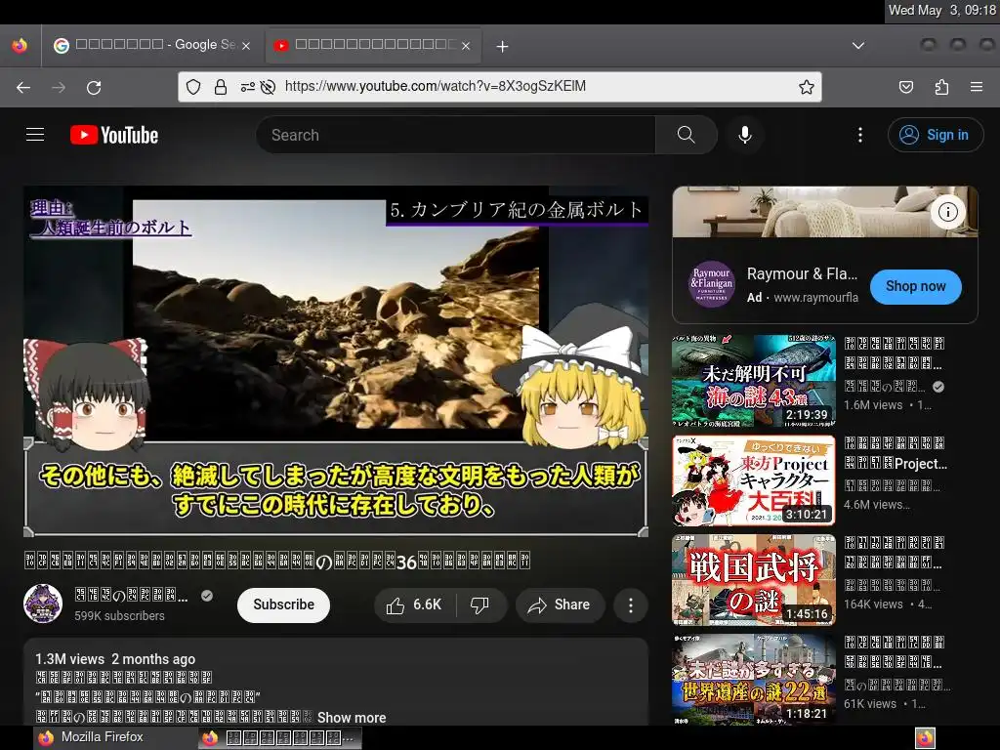1000x750 pixels.
Task: Click the 1.6M views recommended video title
Action: [895, 354]
